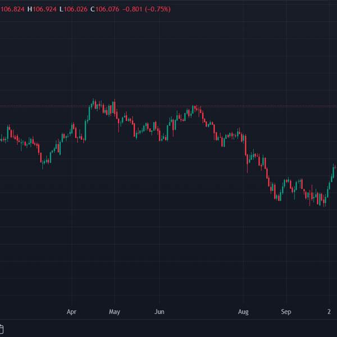Click the Aug label on time axis

pyautogui.click(x=243, y=312)
